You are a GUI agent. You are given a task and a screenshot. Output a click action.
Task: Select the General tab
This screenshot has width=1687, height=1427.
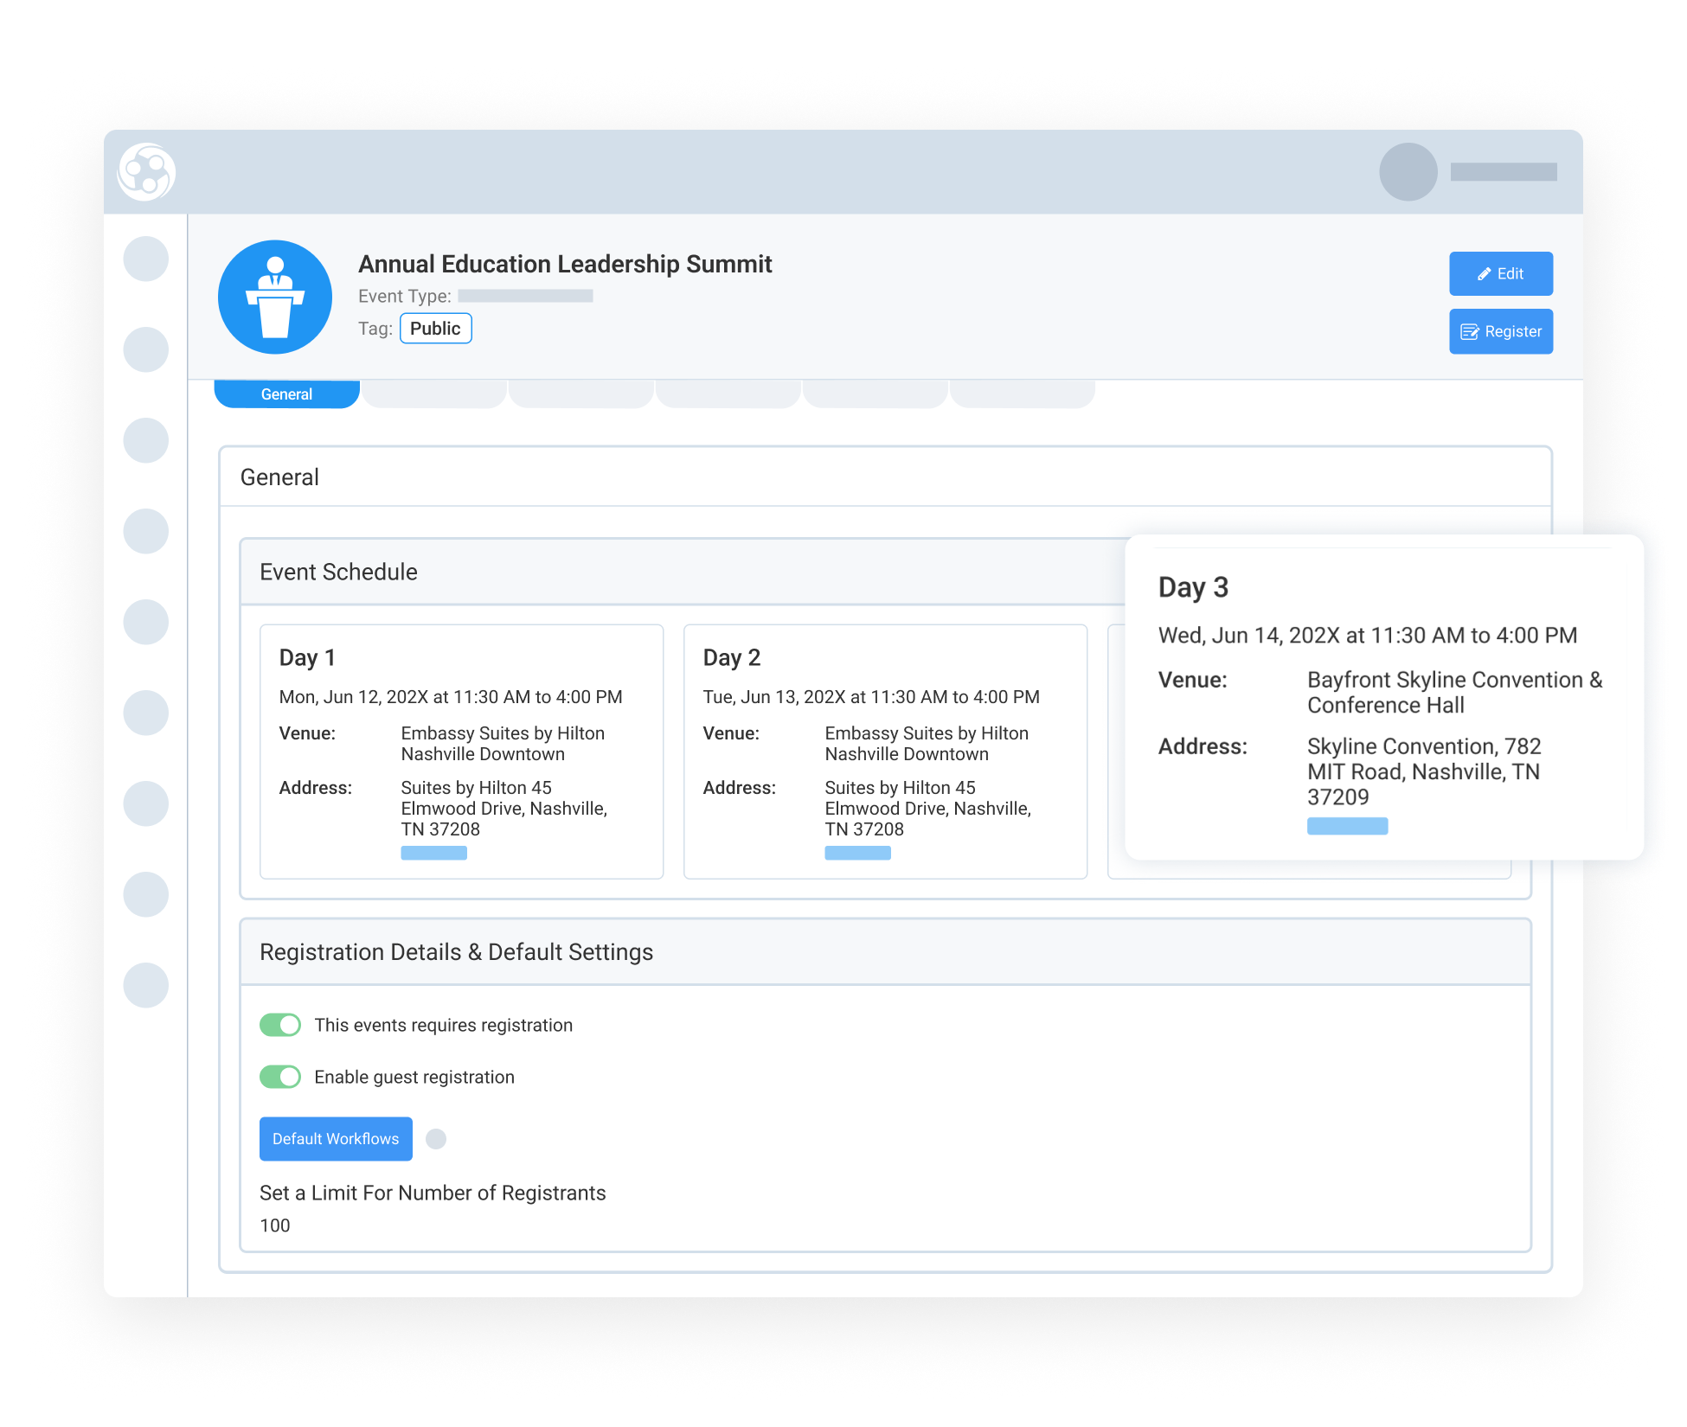286,394
